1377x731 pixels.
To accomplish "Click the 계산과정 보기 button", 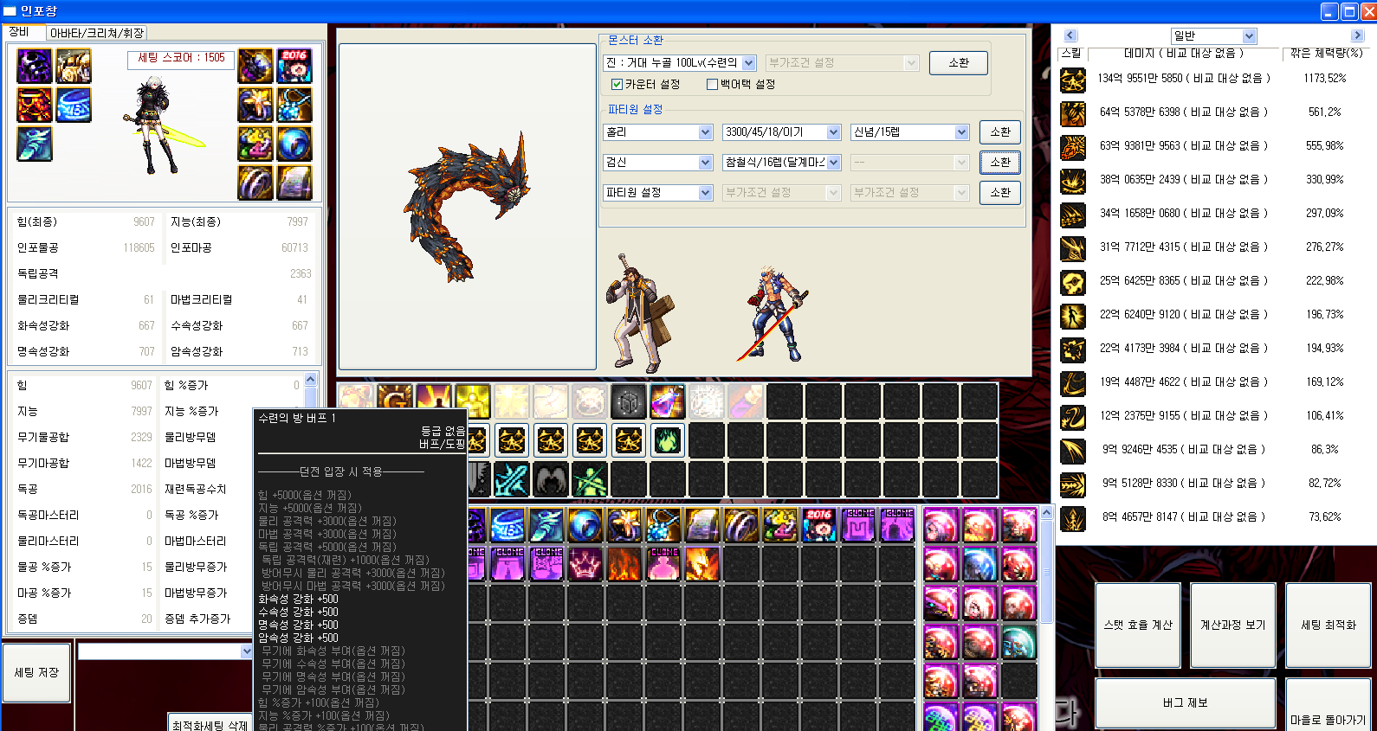I will pyautogui.click(x=1233, y=625).
